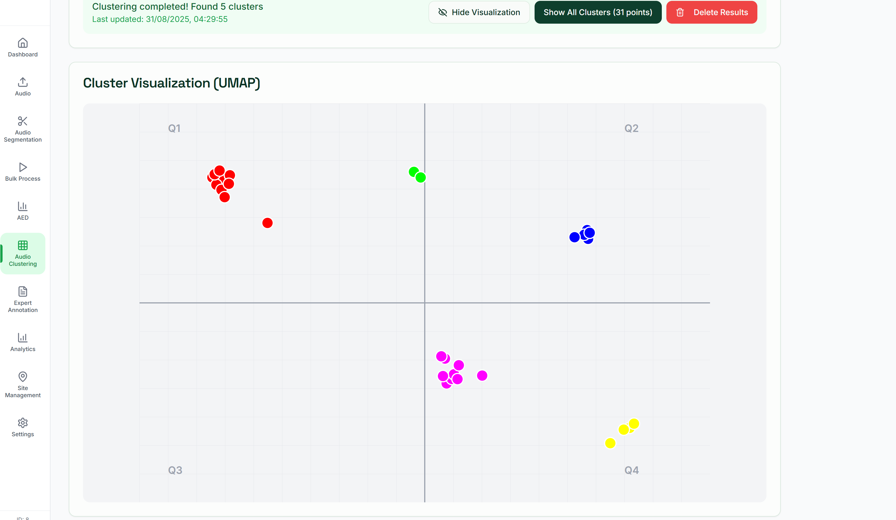The height and width of the screenshot is (520, 896).
Task: Select the isolated magenta point on right
Action: pyautogui.click(x=482, y=376)
